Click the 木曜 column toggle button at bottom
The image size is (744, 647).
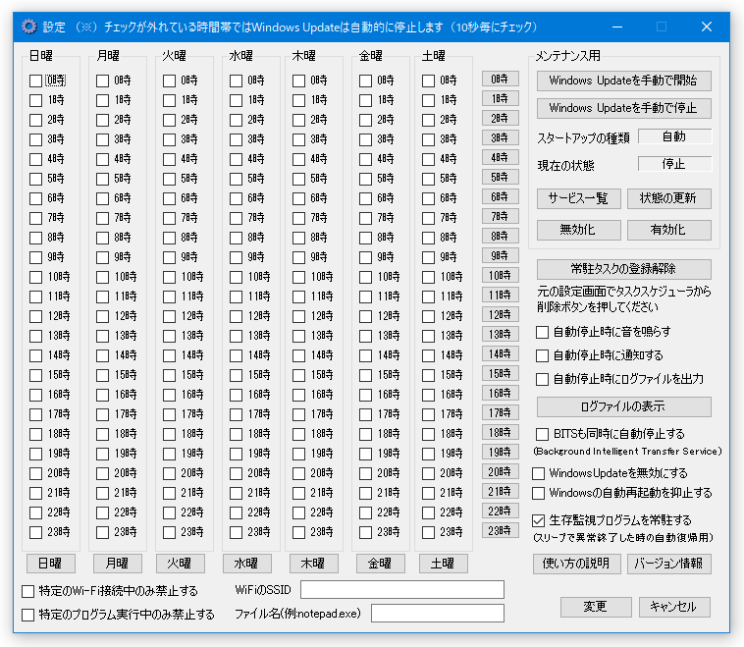click(314, 564)
